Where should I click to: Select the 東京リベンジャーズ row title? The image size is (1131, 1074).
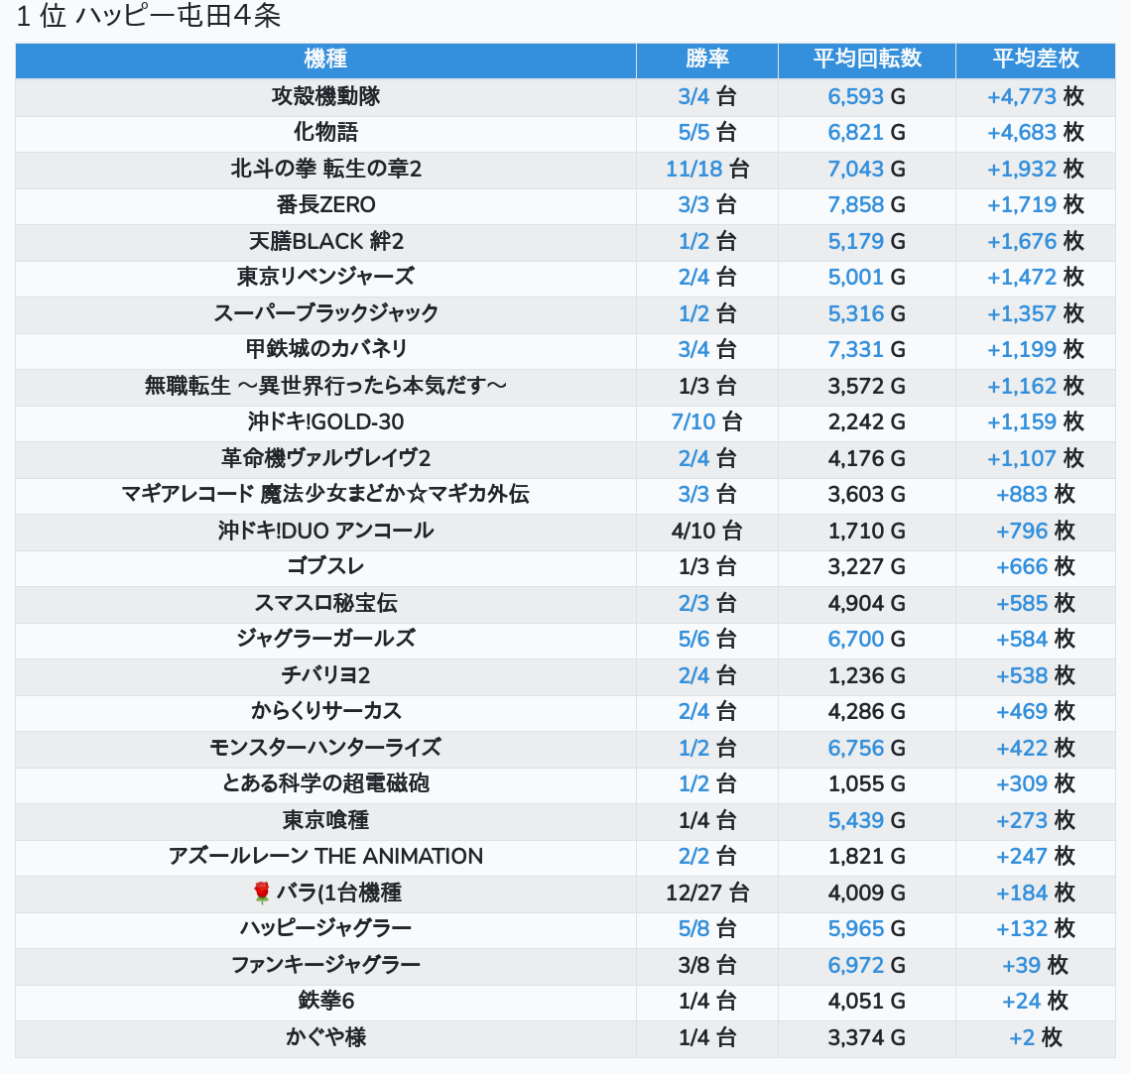tap(325, 277)
